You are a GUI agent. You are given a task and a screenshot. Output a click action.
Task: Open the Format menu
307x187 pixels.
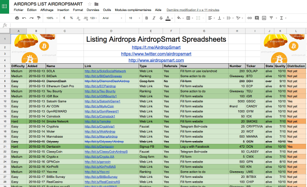tap(78, 10)
